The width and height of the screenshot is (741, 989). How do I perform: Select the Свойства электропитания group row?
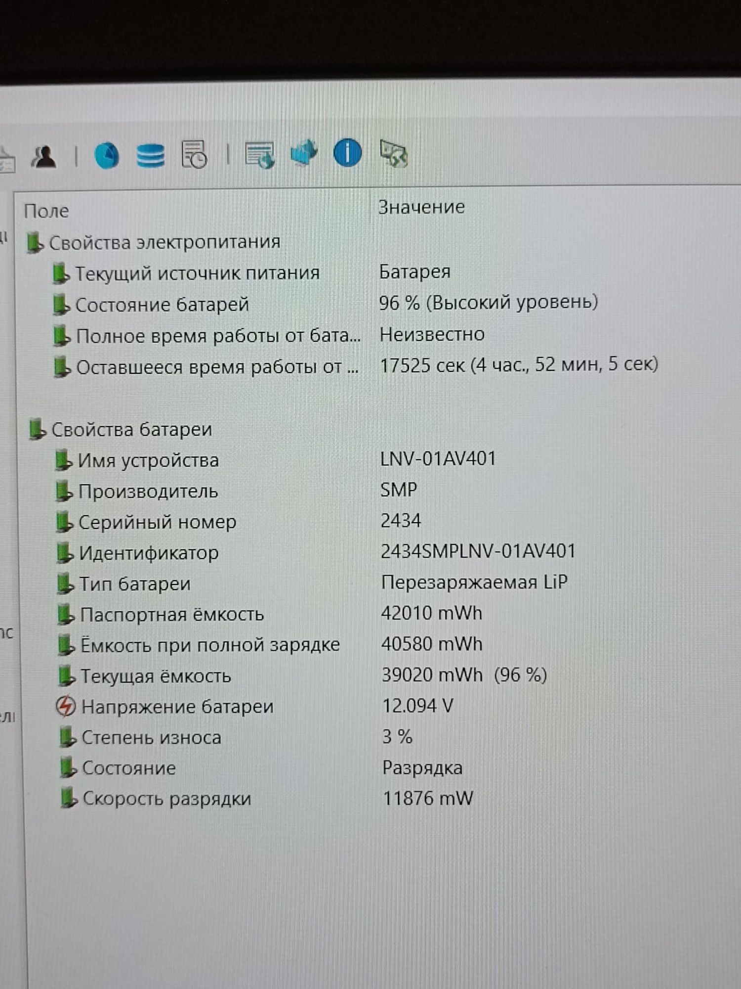[x=154, y=243]
